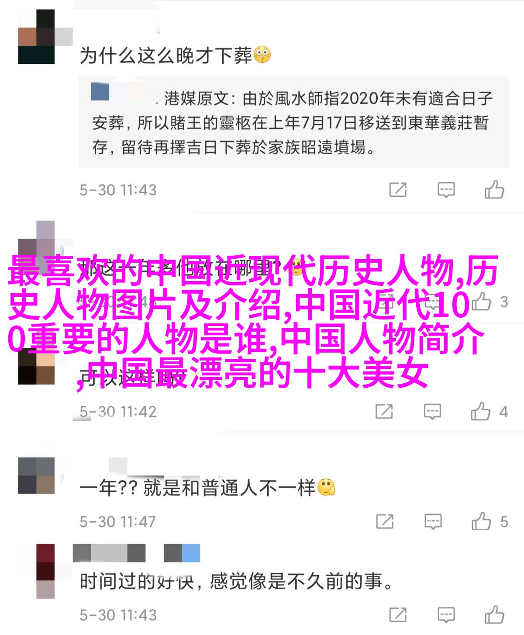Repost the '为什么这么晚才下葬' comment
The width and height of the screenshot is (524, 635).
pyautogui.click(x=398, y=190)
